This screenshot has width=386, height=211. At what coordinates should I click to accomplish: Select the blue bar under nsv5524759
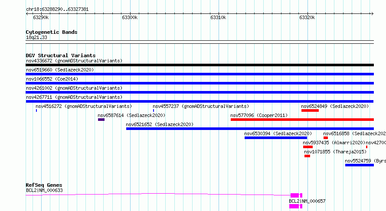point(360,165)
